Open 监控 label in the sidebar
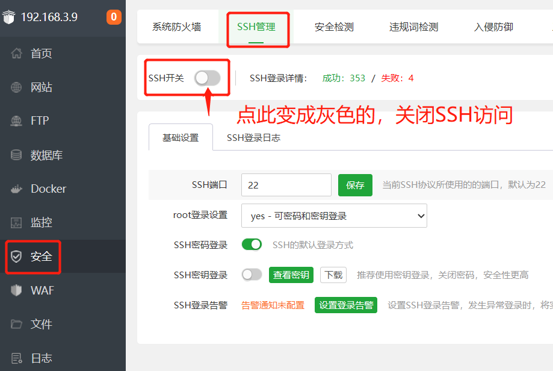 point(42,222)
